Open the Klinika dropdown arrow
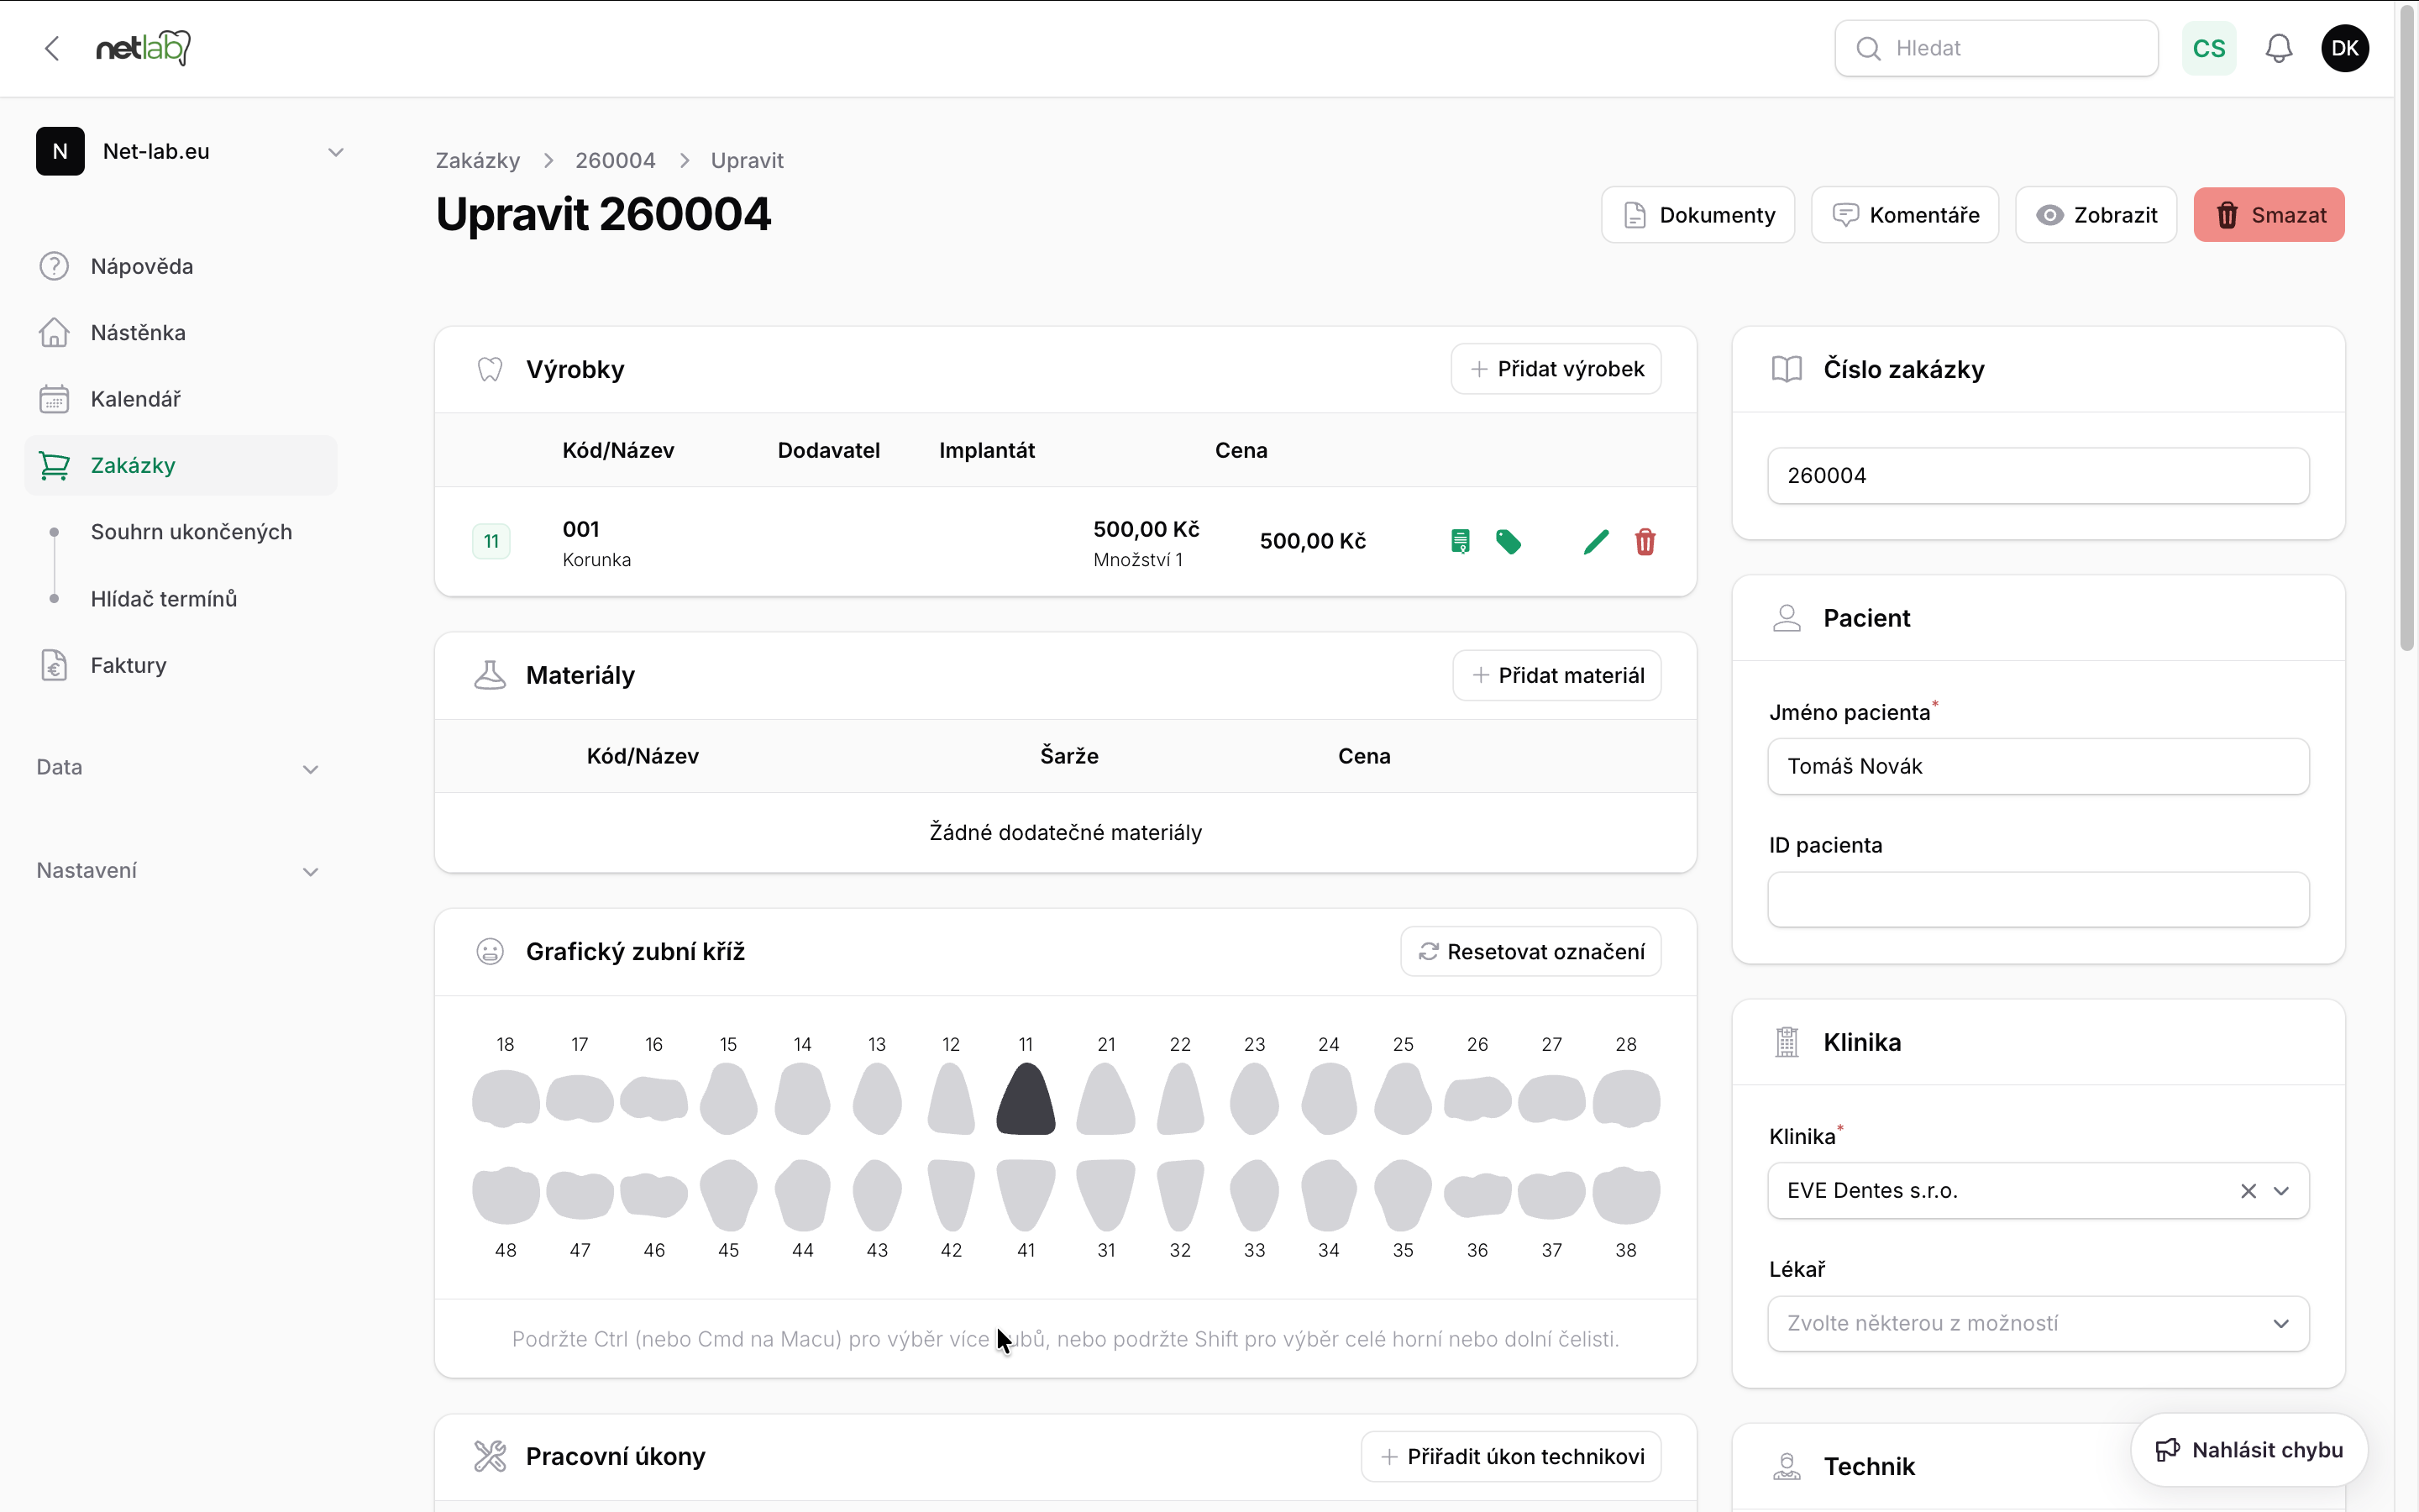 [x=2281, y=1190]
